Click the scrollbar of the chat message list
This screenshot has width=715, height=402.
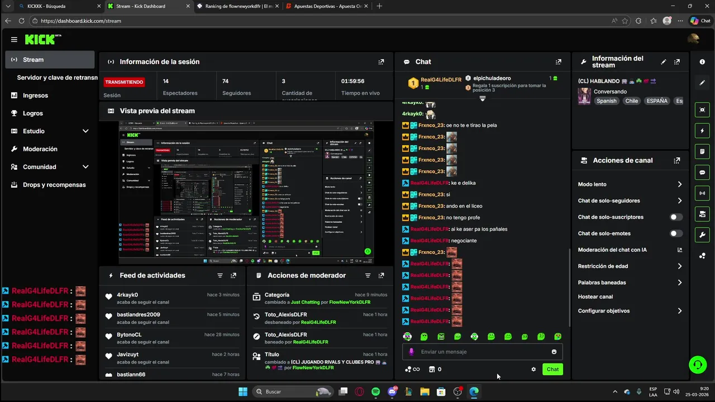point(569,286)
